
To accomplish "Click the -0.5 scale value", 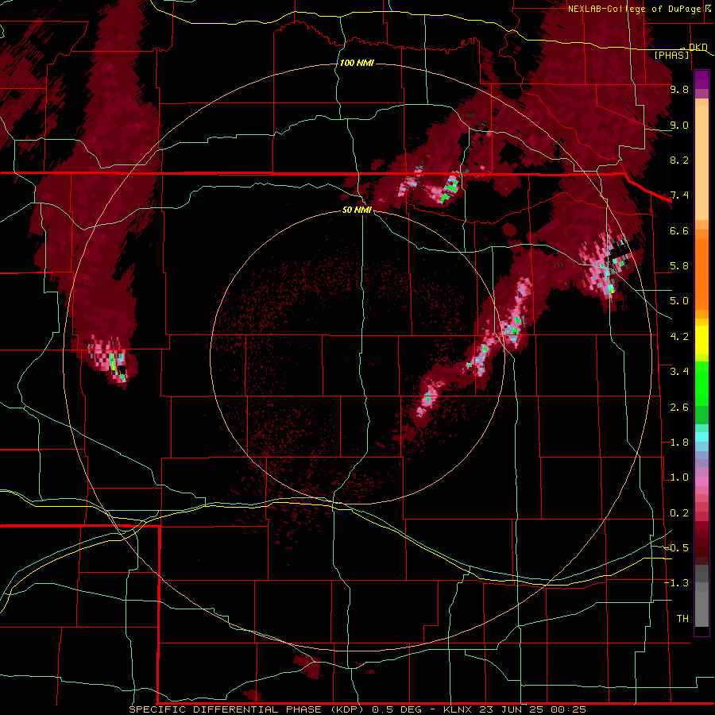I will (676, 548).
